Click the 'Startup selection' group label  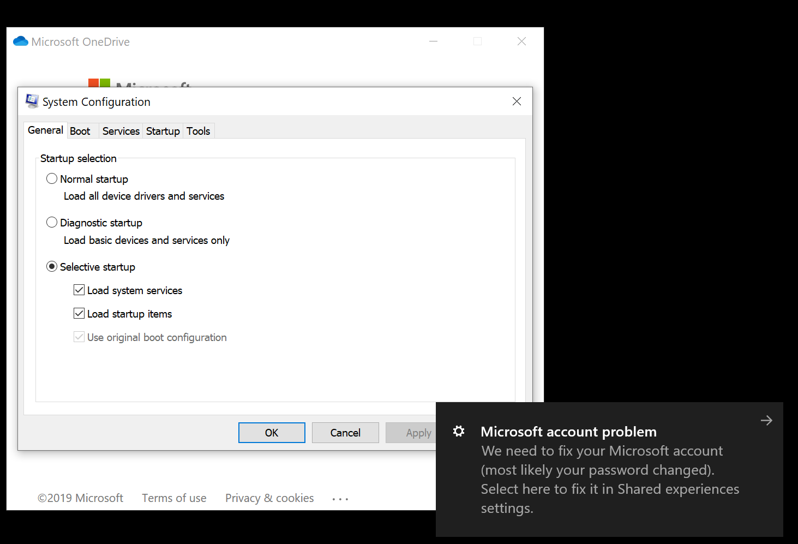click(x=79, y=158)
